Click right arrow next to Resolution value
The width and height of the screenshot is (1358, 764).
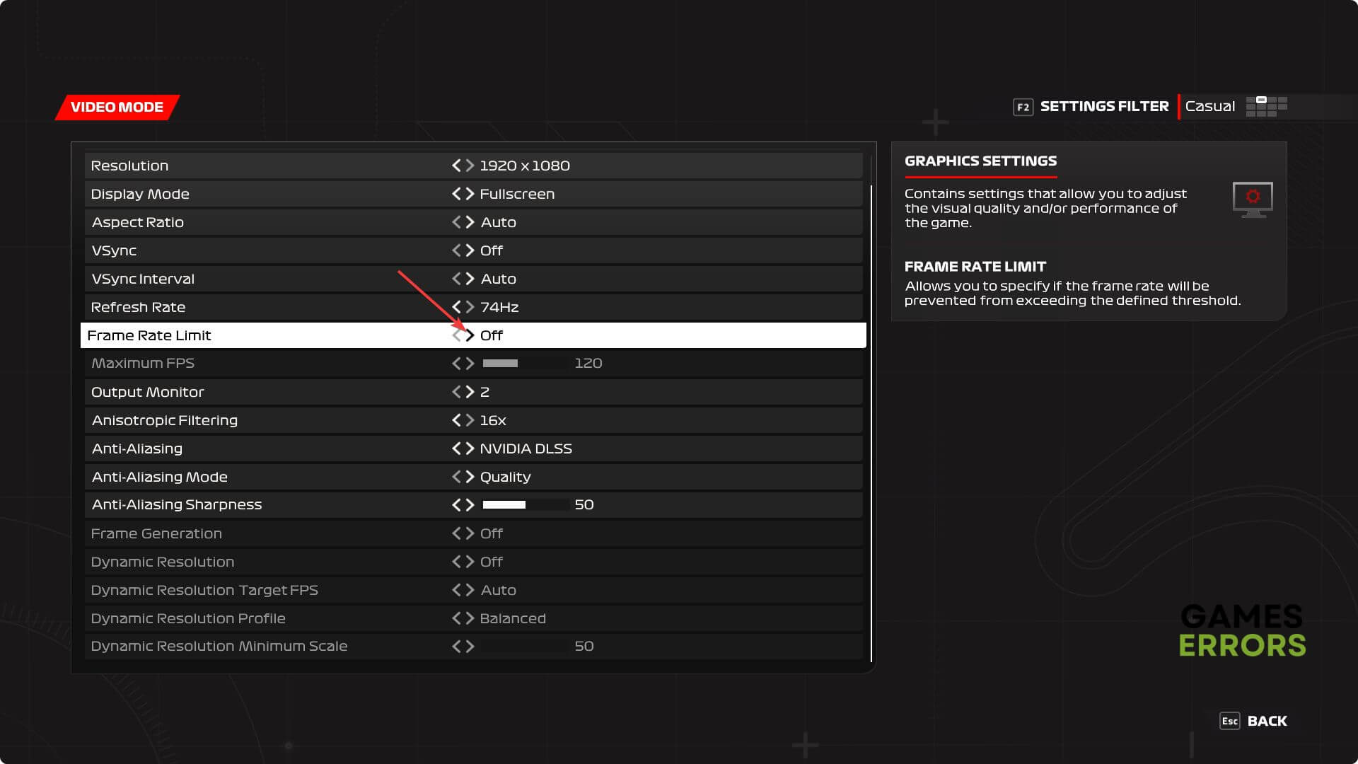[470, 166]
